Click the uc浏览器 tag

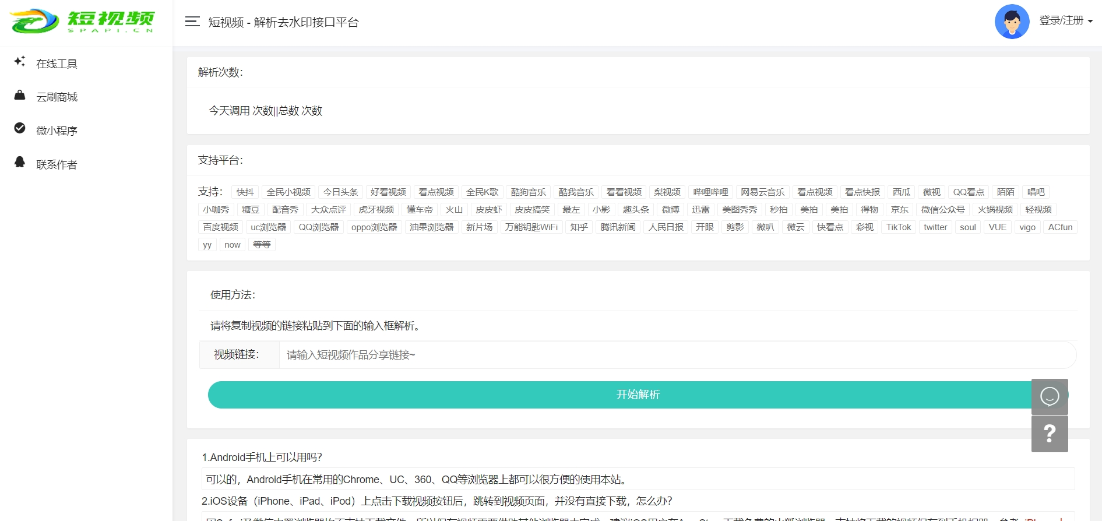[x=269, y=227]
